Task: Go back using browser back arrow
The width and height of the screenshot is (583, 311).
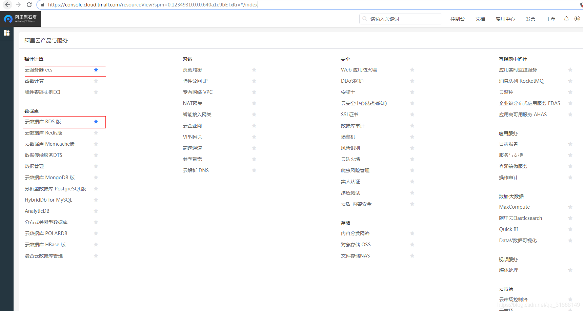Action: tap(7, 5)
